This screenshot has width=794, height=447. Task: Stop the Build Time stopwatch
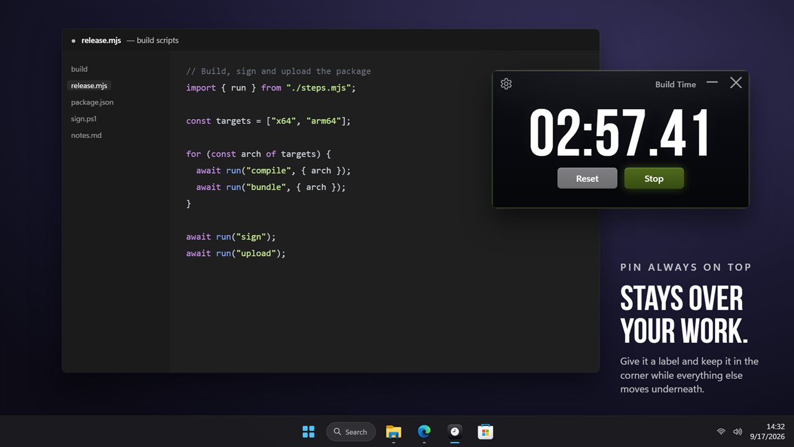point(654,178)
